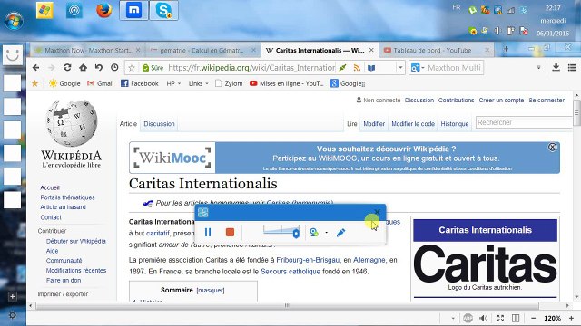Select the recorder pencil annotation tool
Image resolution: width=581 pixels, height=326 pixels.
pos(341,232)
